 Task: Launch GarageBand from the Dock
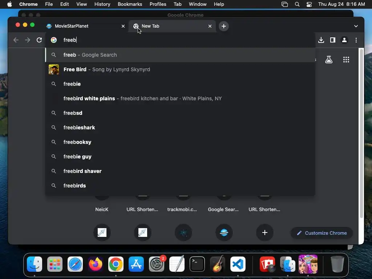pyautogui.click(x=218, y=264)
